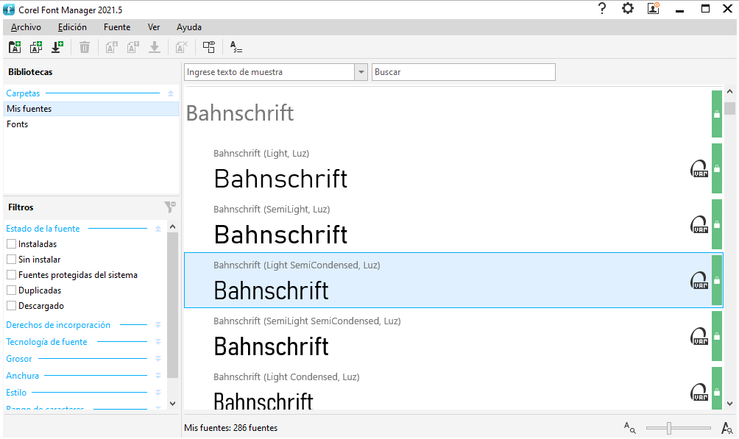The width and height of the screenshot is (739, 439).
Task: Click the download-with-plus toolbar icon
Action: point(57,48)
